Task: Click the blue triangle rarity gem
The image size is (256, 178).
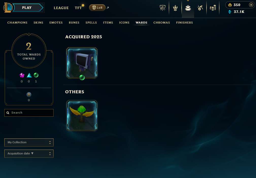Action: pyautogui.click(x=29, y=75)
